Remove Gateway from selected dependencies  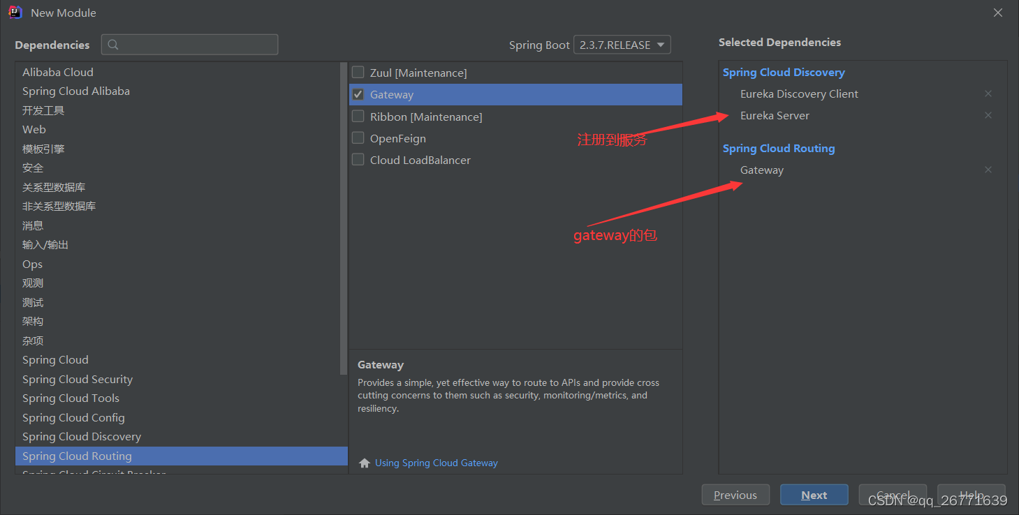[x=988, y=170]
